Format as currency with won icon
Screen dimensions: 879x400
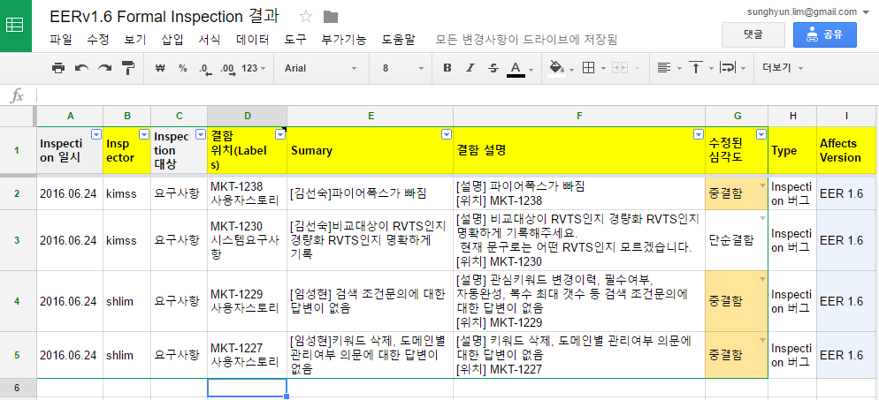[160, 68]
